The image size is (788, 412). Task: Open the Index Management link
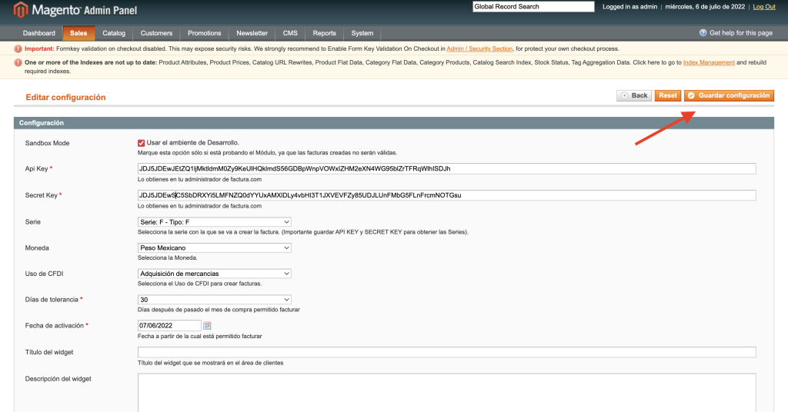(x=709, y=63)
